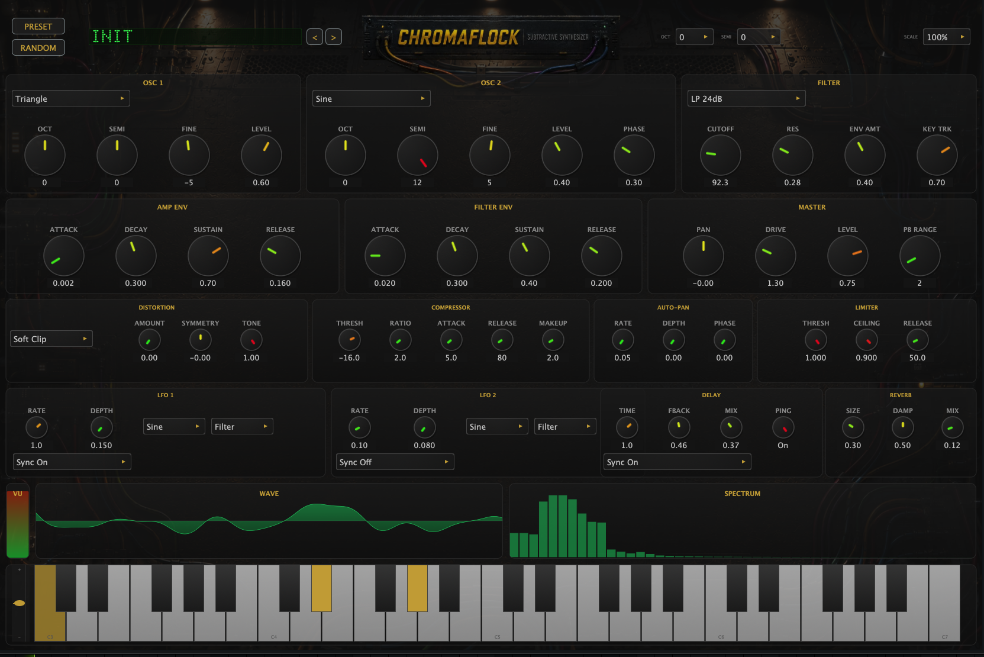
Task: Click the Compressor MAKEUP knob
Action: [553, 340]
